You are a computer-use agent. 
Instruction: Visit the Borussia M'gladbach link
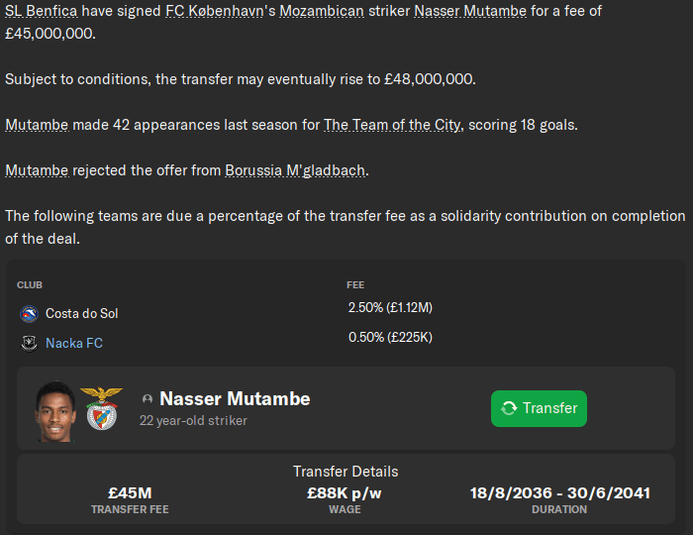tap(295, 170)
